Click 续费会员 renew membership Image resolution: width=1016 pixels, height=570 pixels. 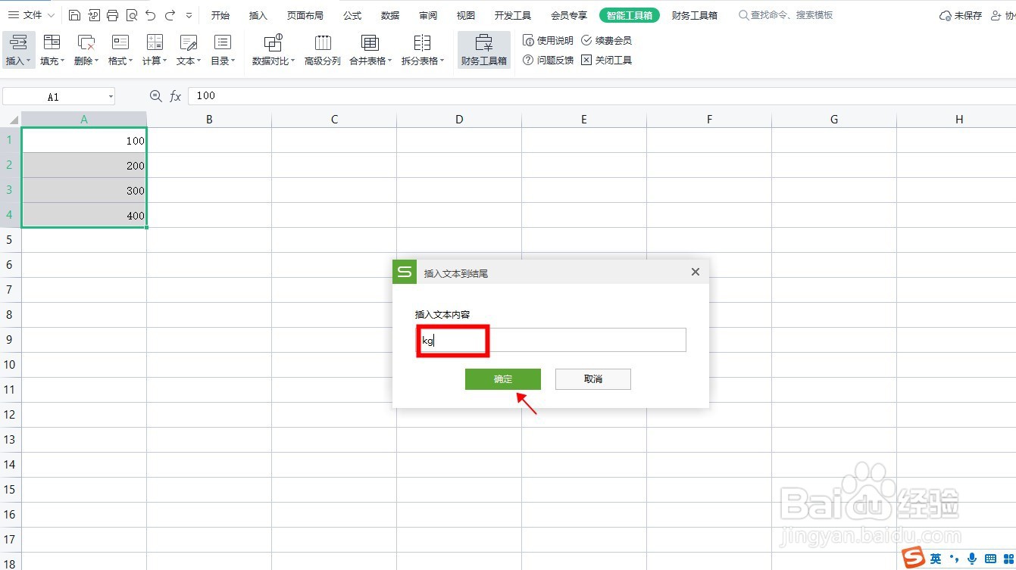[x=606, y=40]
